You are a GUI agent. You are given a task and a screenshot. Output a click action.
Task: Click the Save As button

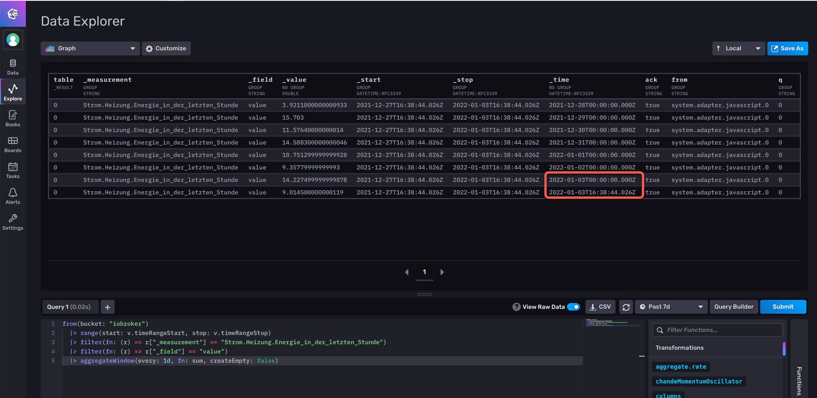787,48
